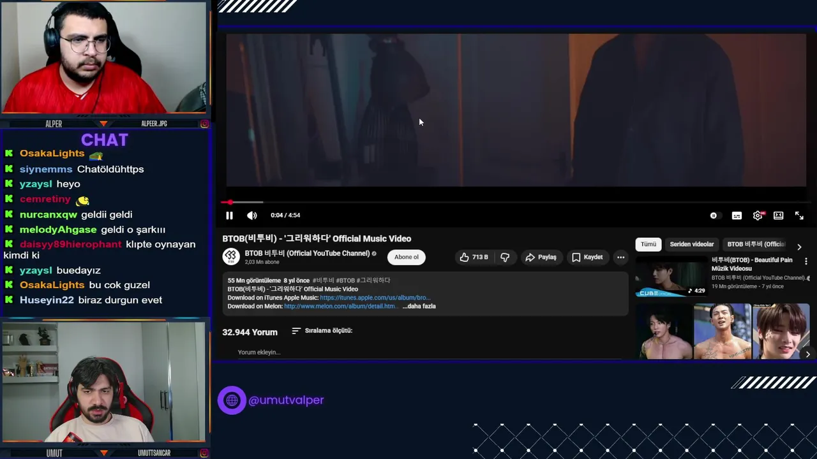Select the Tümü filter chip
817x459 pixels.
point(648,244)
